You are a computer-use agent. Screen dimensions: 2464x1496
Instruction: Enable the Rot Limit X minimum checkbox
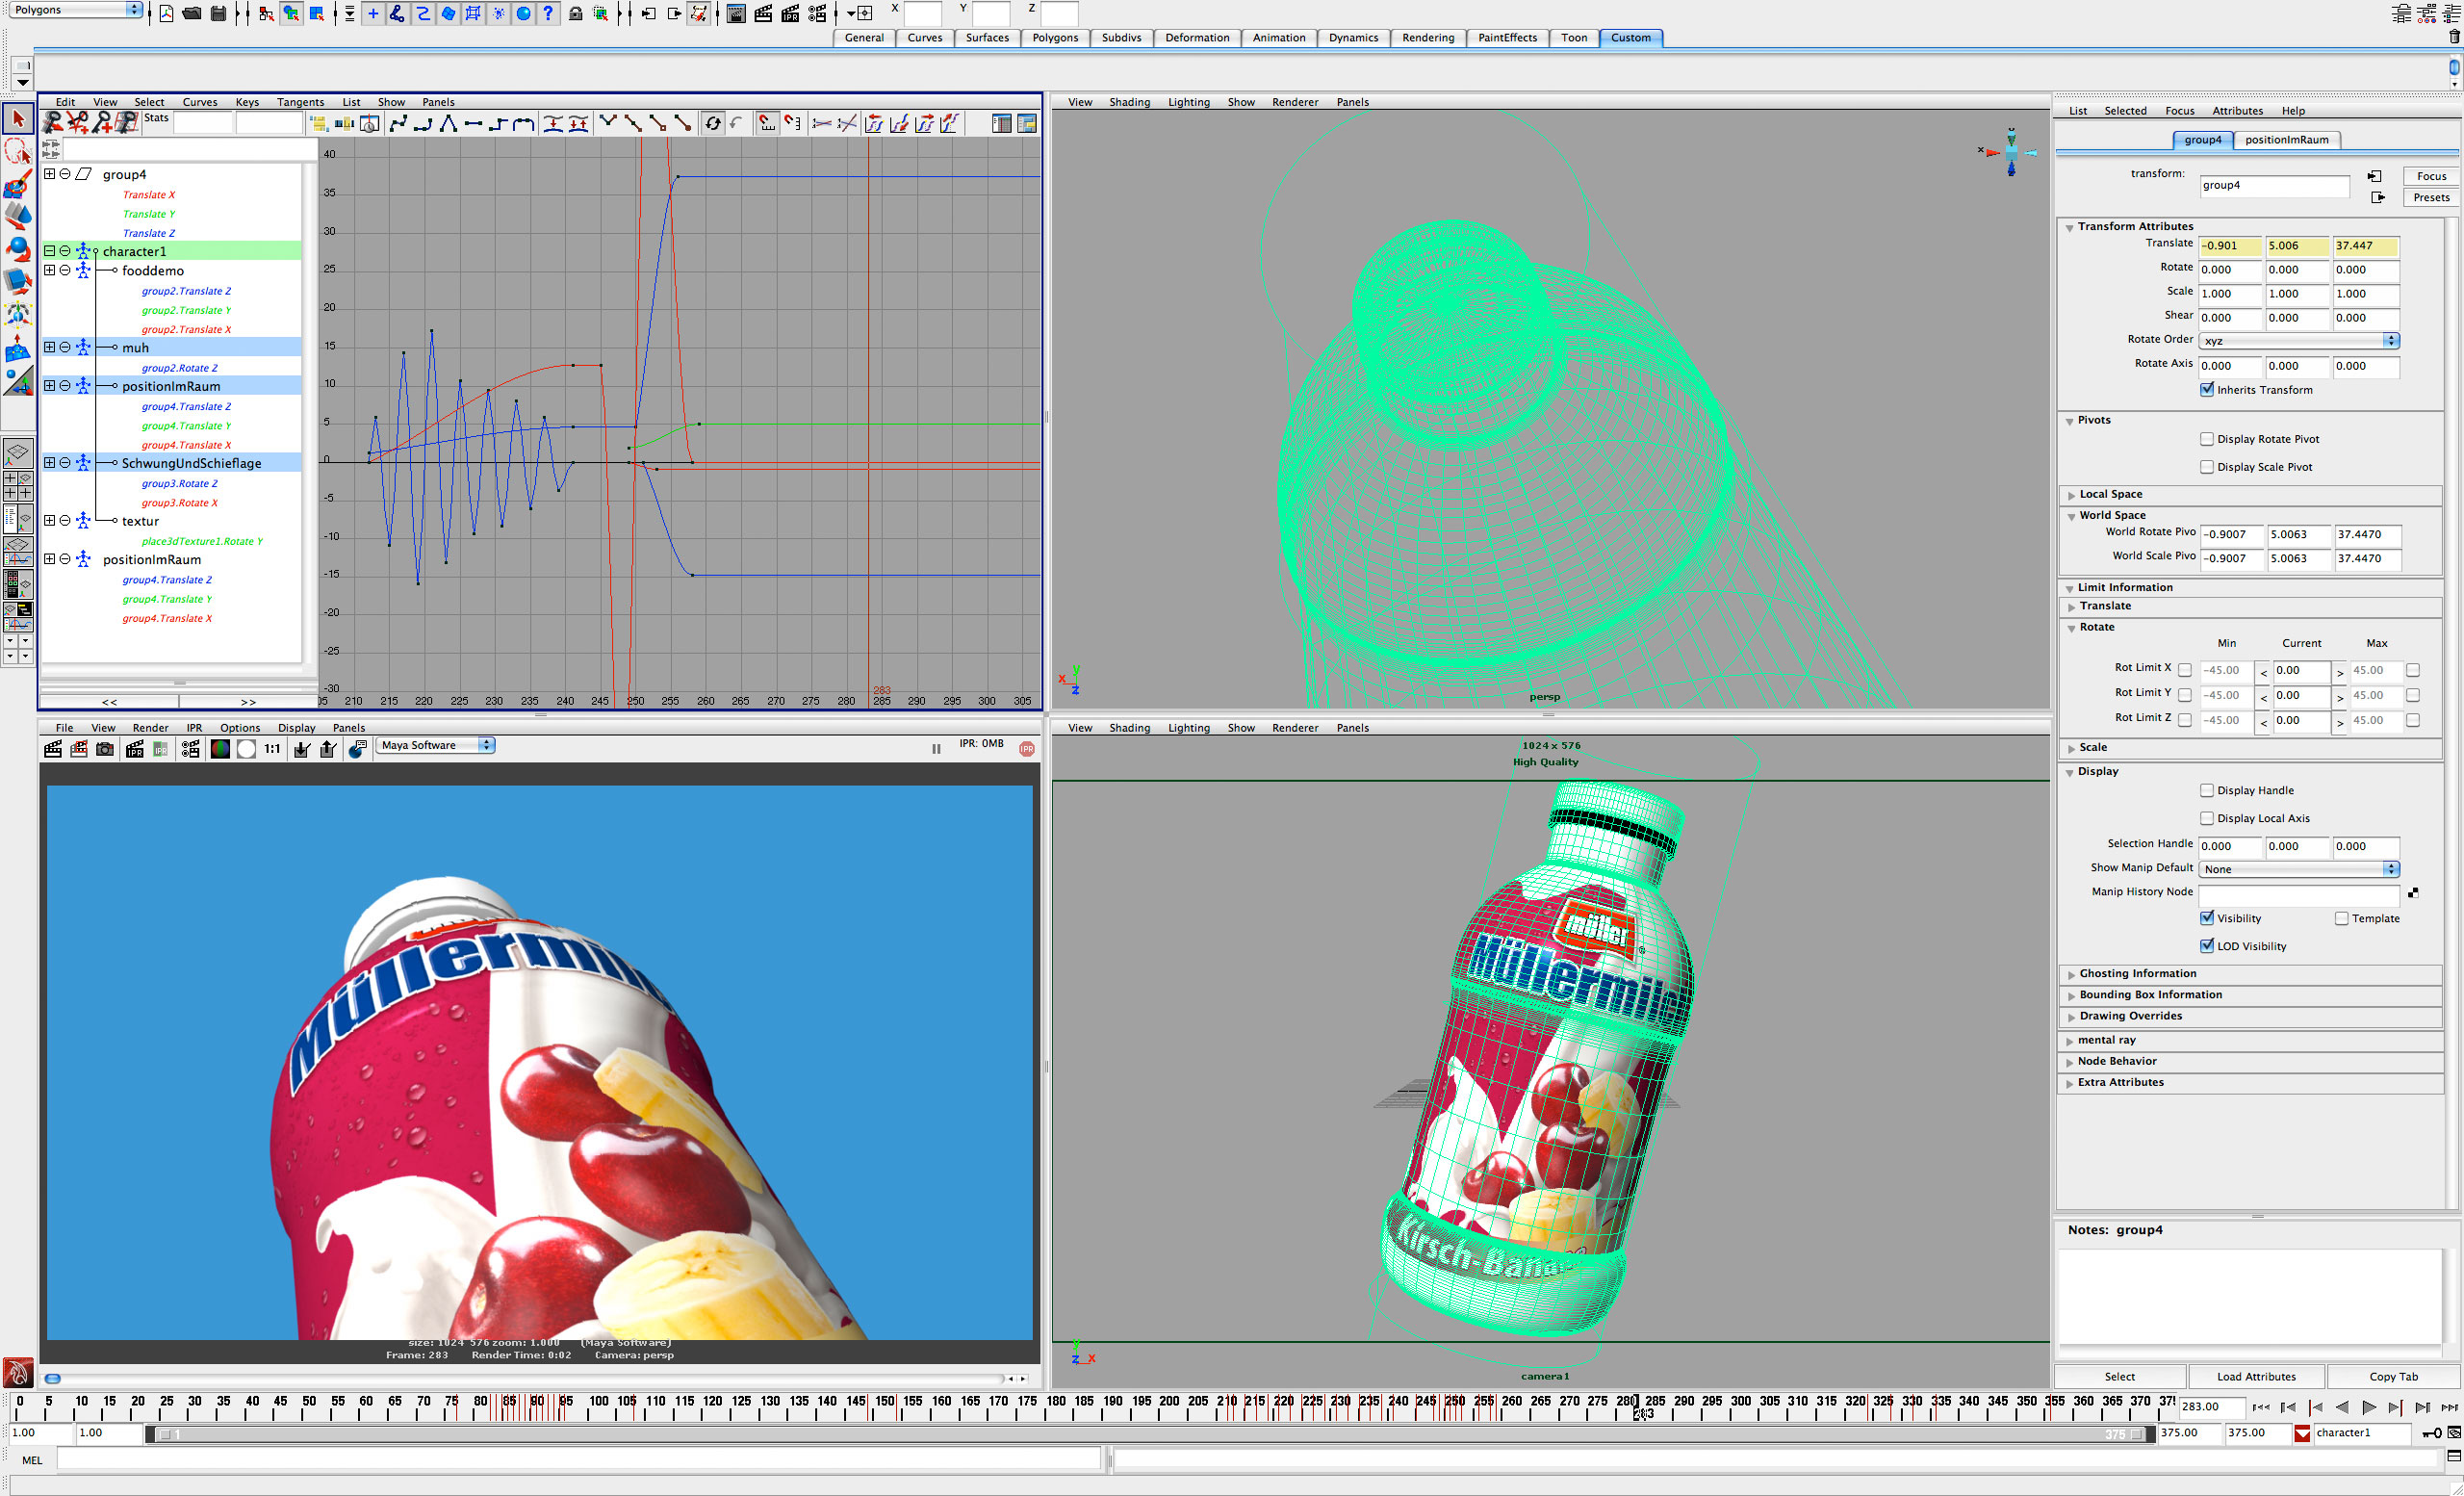[2185, 671]
